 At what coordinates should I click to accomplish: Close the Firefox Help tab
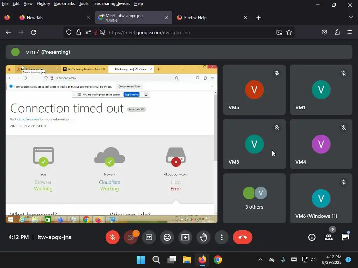coord(245,17)
